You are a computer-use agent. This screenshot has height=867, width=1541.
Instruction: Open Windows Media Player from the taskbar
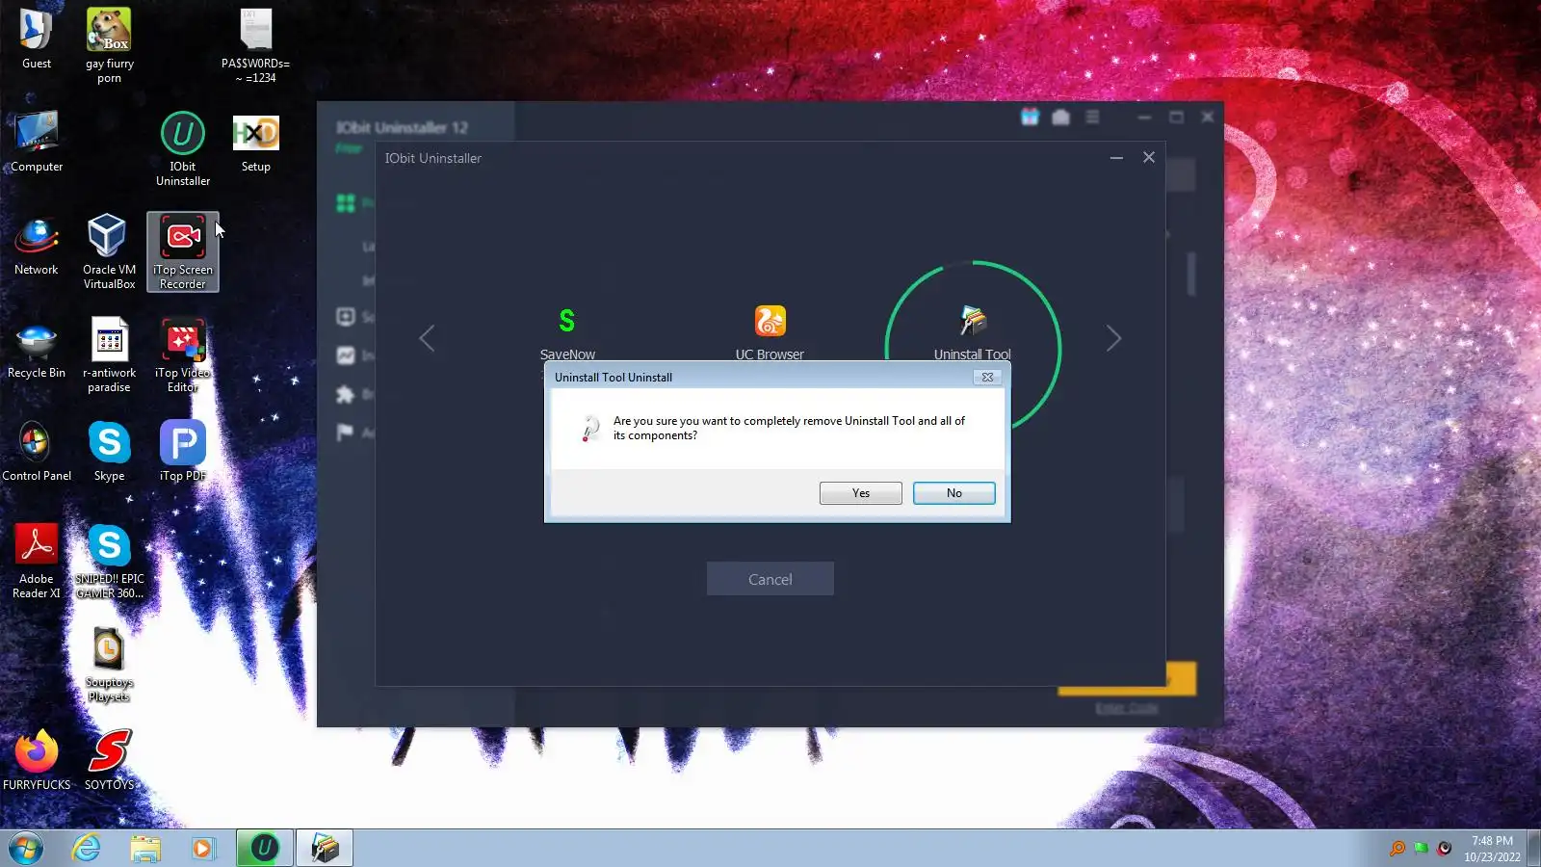[x=202, y=849]
